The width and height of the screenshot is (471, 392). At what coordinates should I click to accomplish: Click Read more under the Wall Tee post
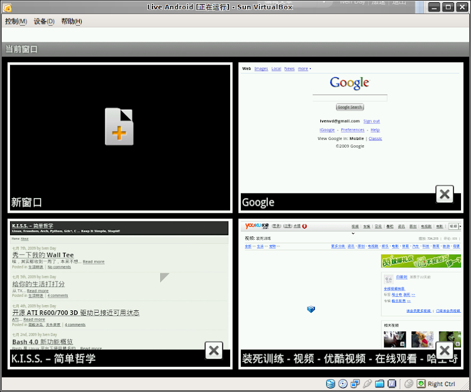coord(94,262)
